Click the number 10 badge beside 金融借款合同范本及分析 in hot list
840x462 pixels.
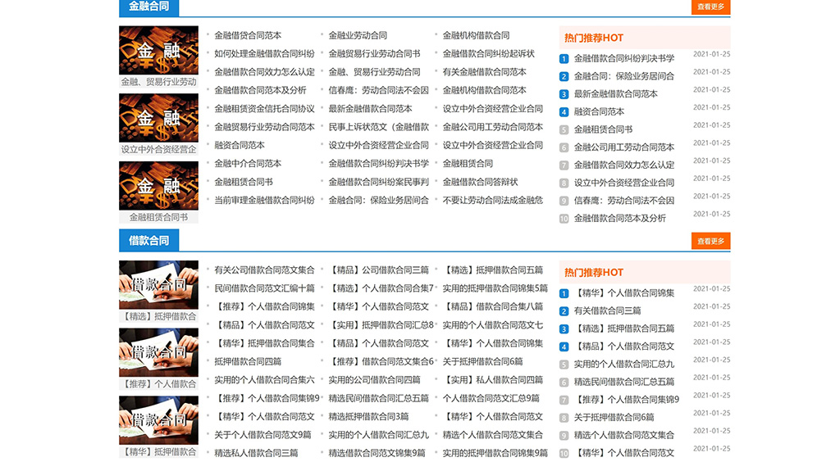point(564,219)
